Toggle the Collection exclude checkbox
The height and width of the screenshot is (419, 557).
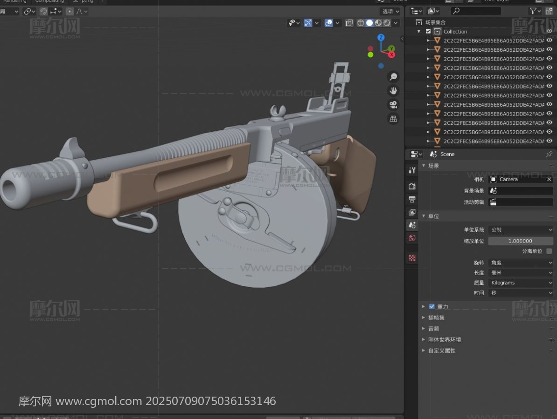pyautogui.click(x=428, y=31)
